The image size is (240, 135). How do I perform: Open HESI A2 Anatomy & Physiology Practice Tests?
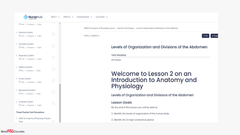click(34, 120)
